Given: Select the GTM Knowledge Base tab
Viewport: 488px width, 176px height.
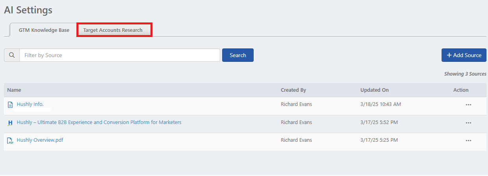Looking at the screenshot, I should [x=44, y=30].
